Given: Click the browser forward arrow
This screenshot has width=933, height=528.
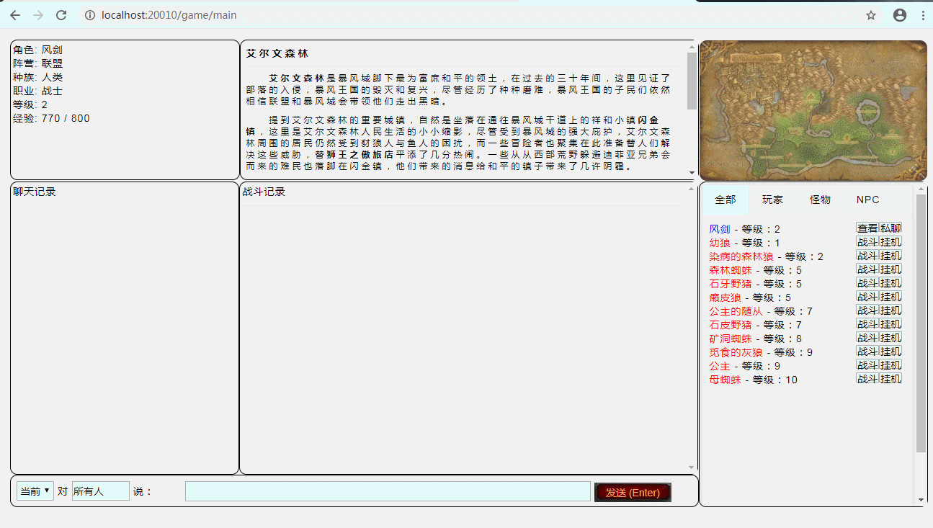Looking at the screenshot, I should coord(38,15).
